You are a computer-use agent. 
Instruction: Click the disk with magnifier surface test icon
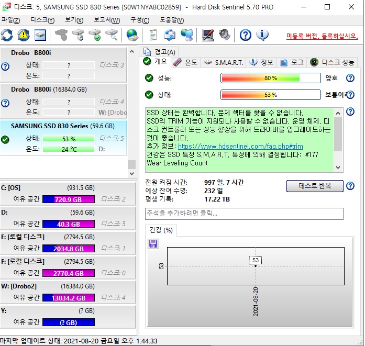point(112,35)
